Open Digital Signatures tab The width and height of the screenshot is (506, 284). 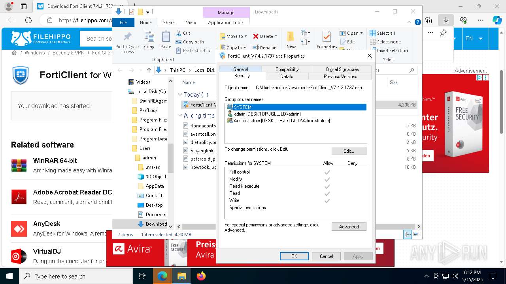[x=342, y=69]
